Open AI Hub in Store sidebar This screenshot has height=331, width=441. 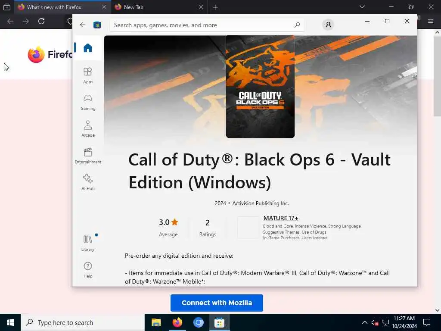pos(88,182)
